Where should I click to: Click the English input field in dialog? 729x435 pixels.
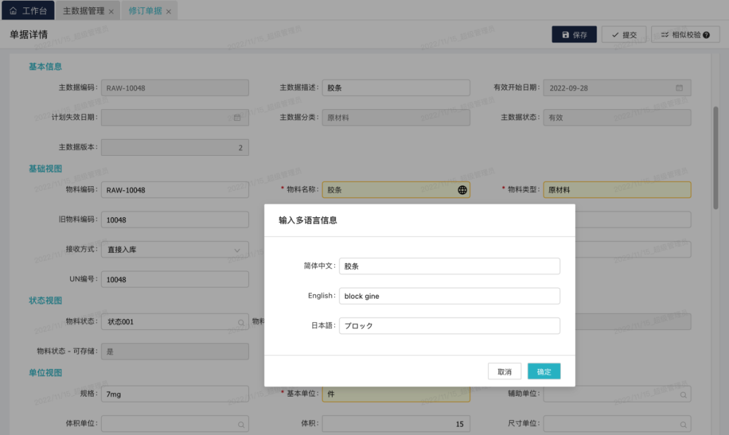tap(449, 296)
